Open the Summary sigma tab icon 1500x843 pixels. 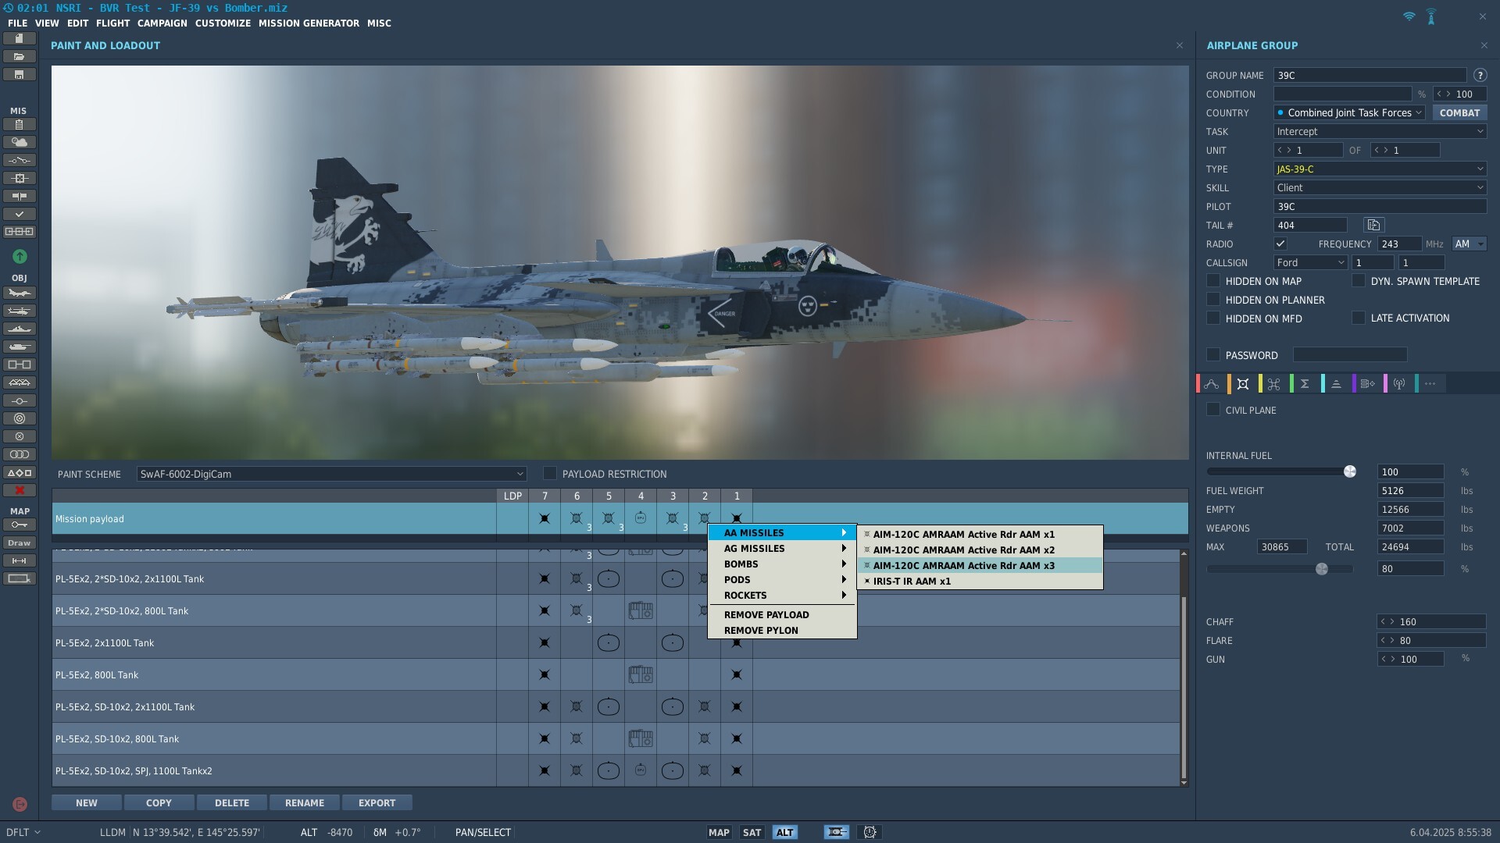(x=1305, y=383)
